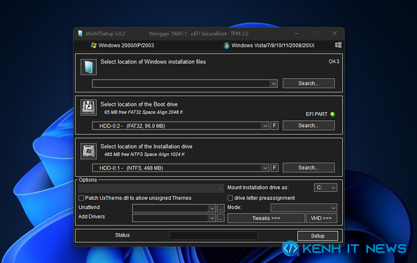417x263 pixels.
Task: Browse for a drivers folder with the ... button
Action: (220, 218)
